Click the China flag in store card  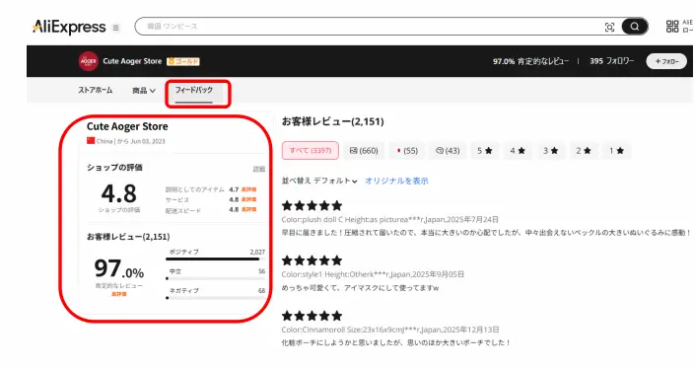pyautogui.click(x=91, y=141)
